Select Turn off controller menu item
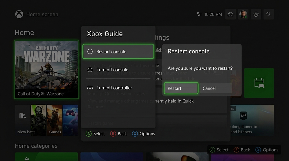The height and width of the screenshot is (161, 289). pyautogui.click(x=118, y=88)
